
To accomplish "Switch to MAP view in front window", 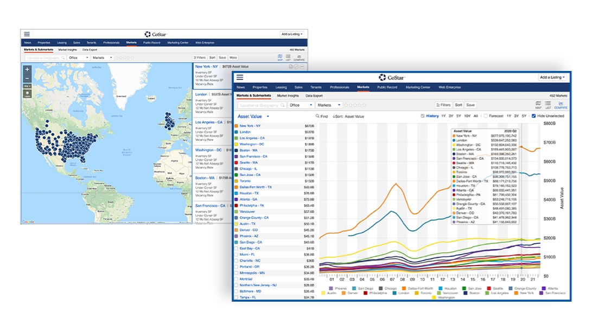I will tap(538, 104).
